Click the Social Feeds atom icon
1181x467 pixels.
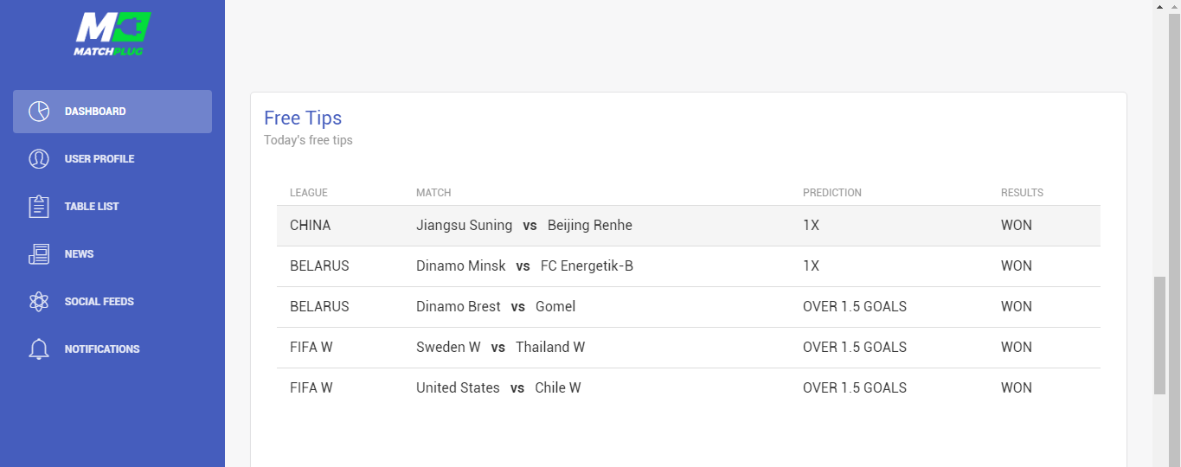pyautogui.click(x=39, y=302)
